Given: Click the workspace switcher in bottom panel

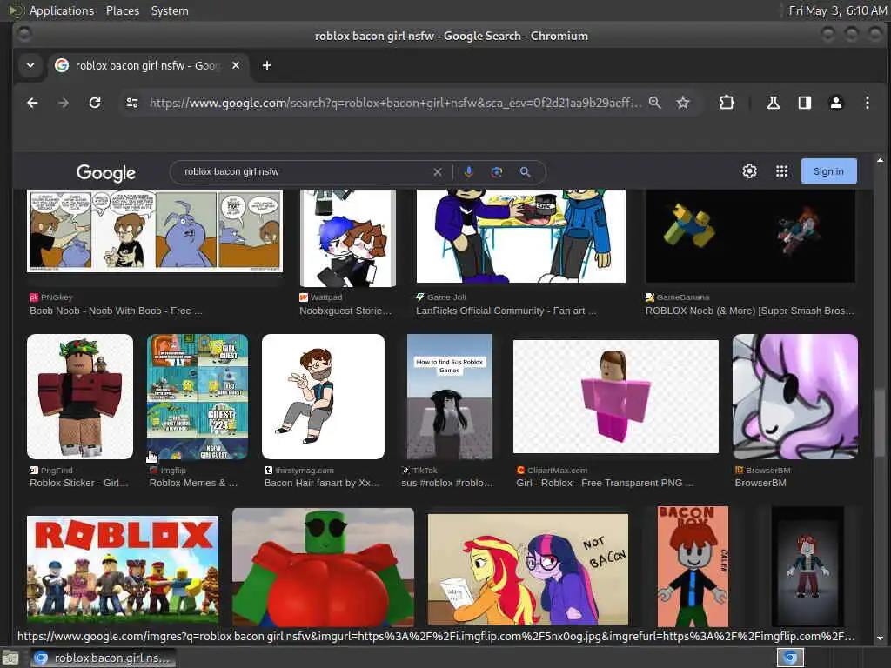Looking at the screenshot, I should click(790, 658).
